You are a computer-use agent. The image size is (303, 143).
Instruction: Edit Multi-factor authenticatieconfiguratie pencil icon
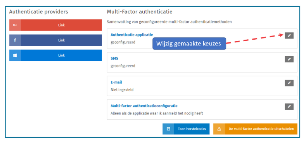point(289,107)
